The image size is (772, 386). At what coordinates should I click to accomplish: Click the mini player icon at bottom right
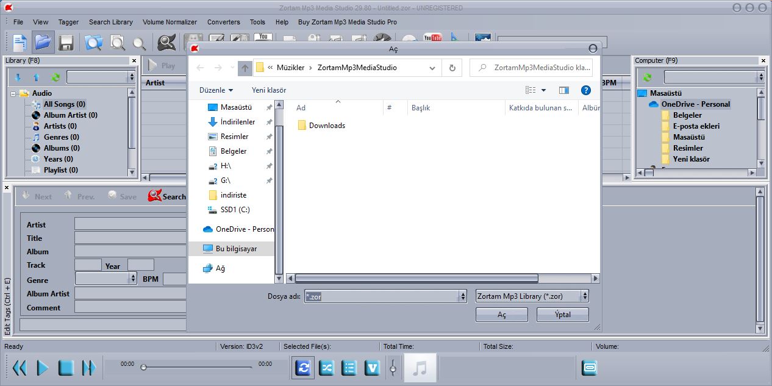[x=589, y=368]
